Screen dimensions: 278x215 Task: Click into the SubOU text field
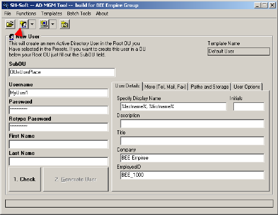pyautogui.click(x=62, y=72)
